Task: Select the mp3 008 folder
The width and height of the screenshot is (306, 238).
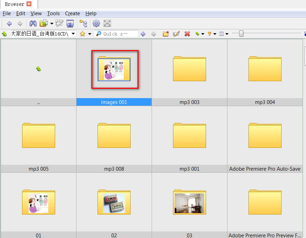Action: pos(114,135)
